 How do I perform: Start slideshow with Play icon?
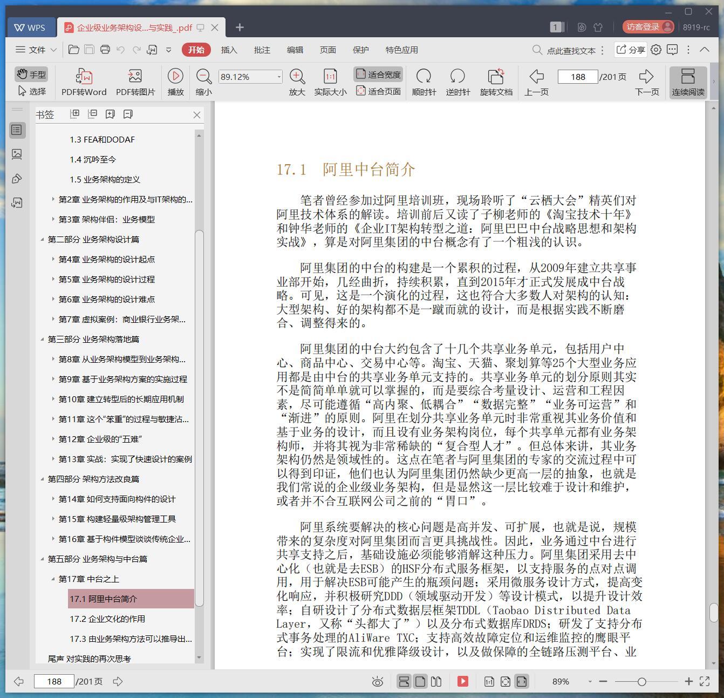(175, 76)
